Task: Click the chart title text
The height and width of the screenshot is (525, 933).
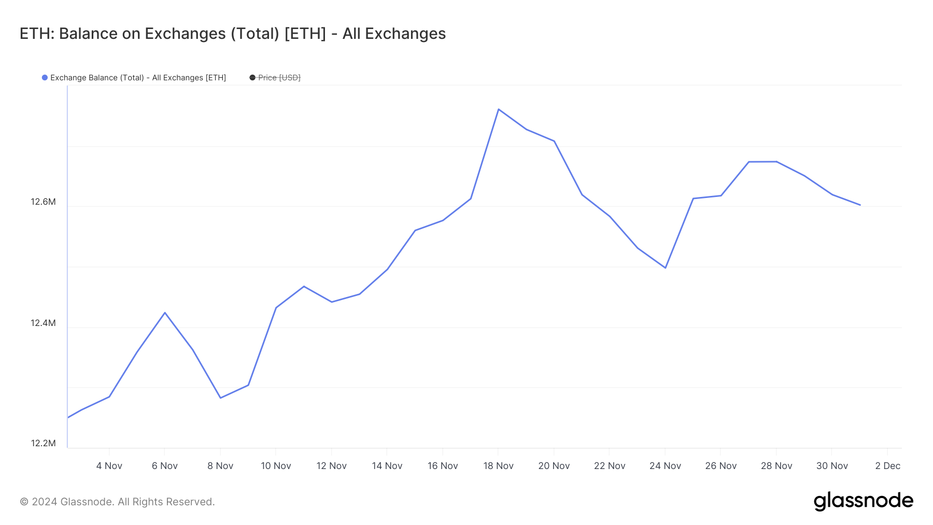Action: [233, 34]
